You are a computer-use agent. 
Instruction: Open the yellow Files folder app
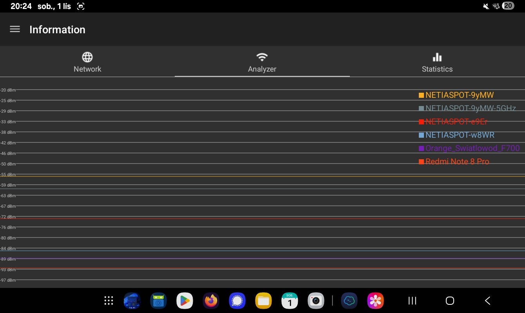(263, 300)
